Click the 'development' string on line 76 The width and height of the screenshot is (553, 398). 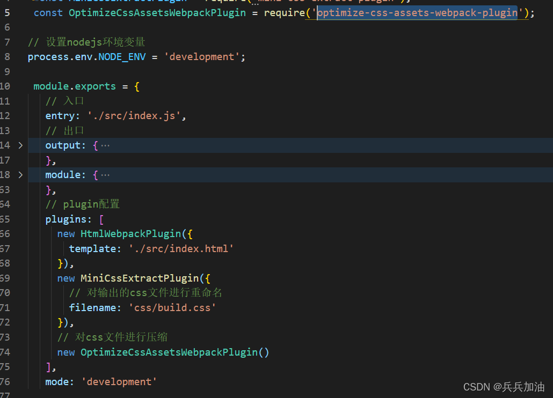click(119, 382)
